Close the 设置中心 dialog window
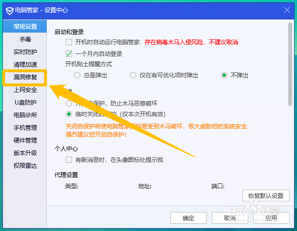 pos(287,10)
